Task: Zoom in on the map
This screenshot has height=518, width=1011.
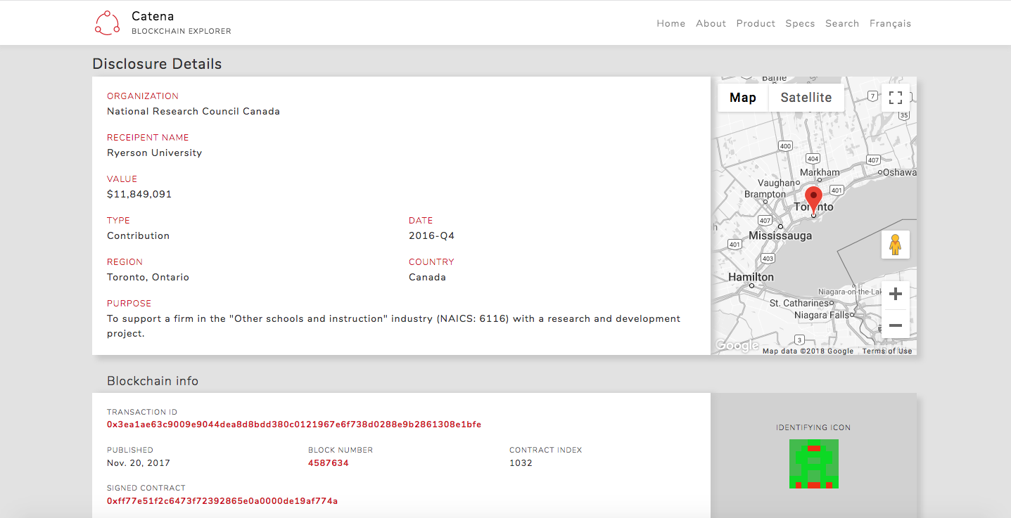Action: [896, 294]
